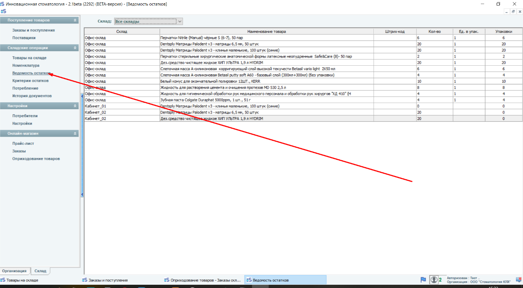Sort by the Кол-во column header
Screen dimensions: 523x288
pos(434,31)
